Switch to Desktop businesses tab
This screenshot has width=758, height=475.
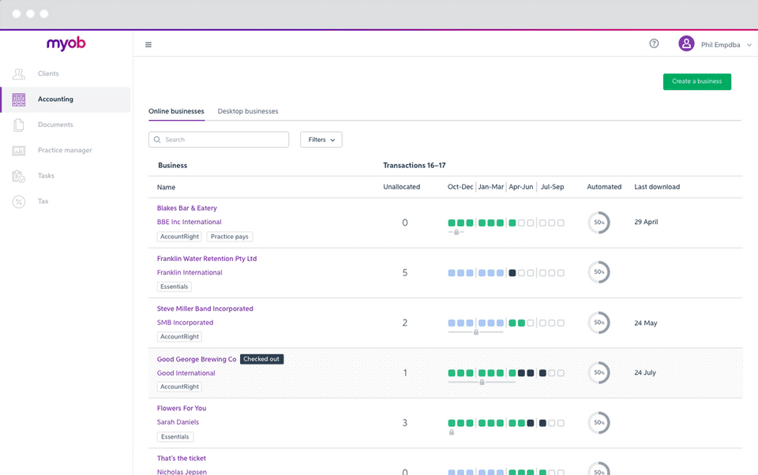248,111
